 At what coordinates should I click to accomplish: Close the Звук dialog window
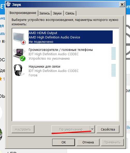(122, 4)
